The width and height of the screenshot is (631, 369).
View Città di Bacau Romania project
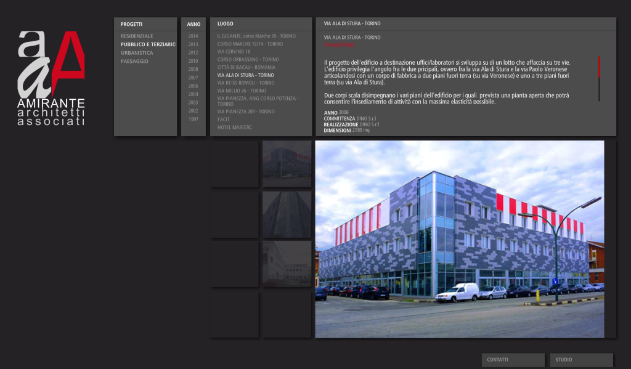(246, 67)
